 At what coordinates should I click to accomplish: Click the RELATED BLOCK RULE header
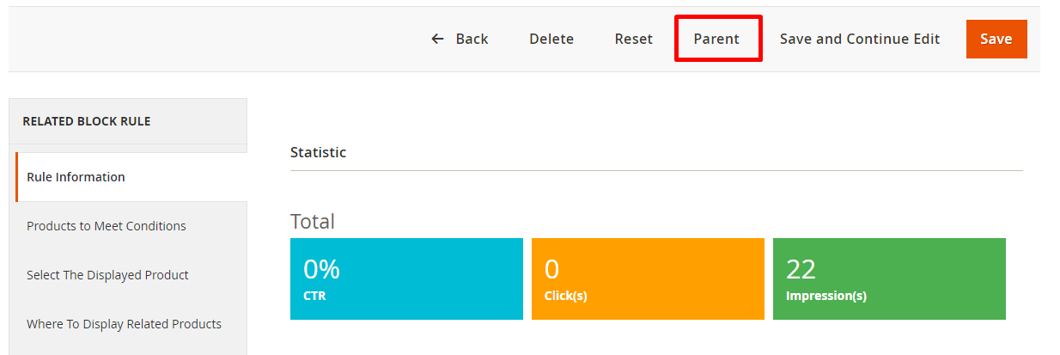coord(86,121)
